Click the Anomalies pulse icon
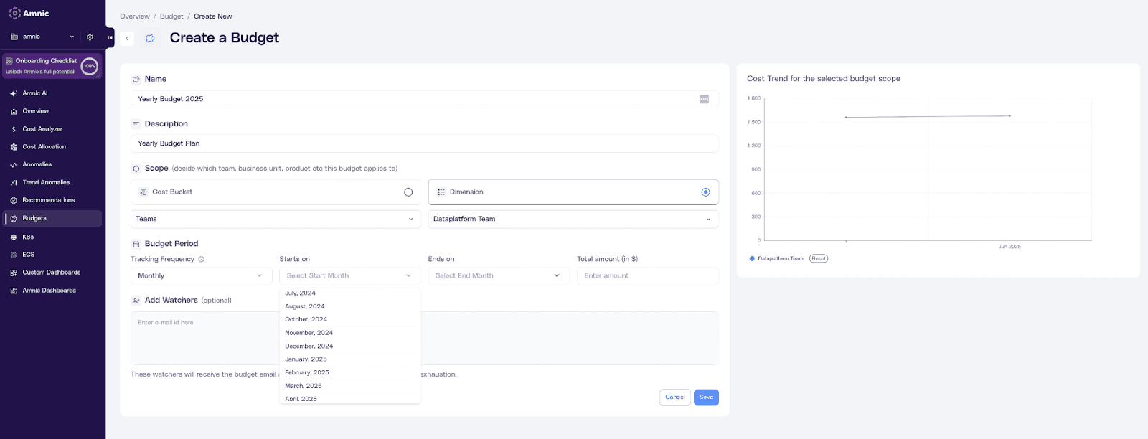1148x439 pixels. coord(14,165)
